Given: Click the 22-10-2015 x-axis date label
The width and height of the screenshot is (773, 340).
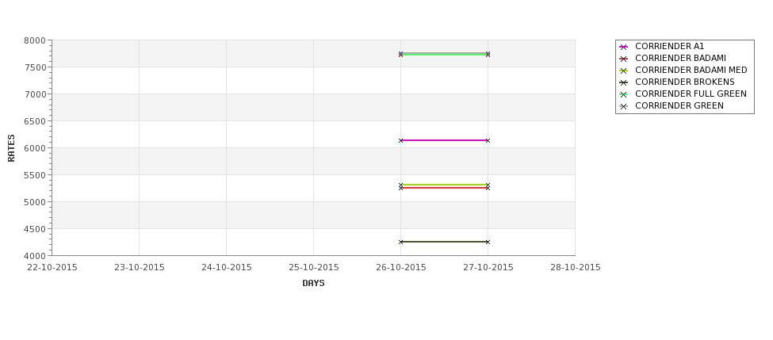Looking at the screenshot, I should (52, 267).
